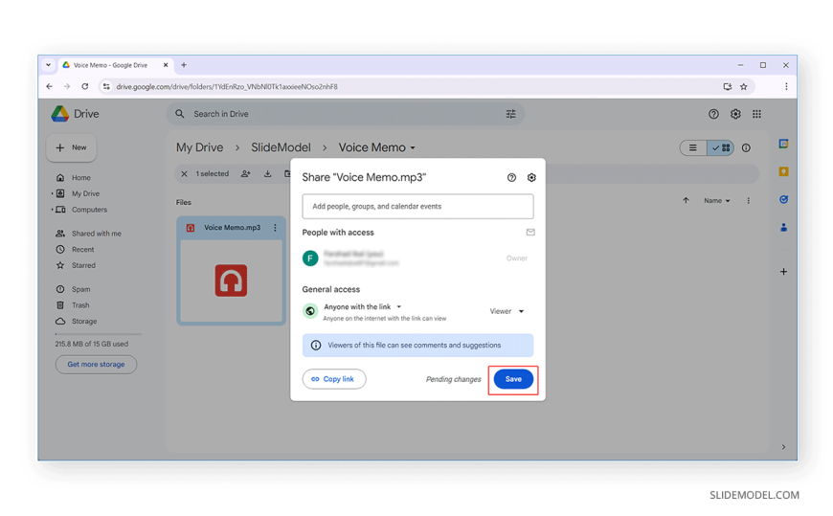
Task: Open share dialog help icon
Action: coord(511,177)
